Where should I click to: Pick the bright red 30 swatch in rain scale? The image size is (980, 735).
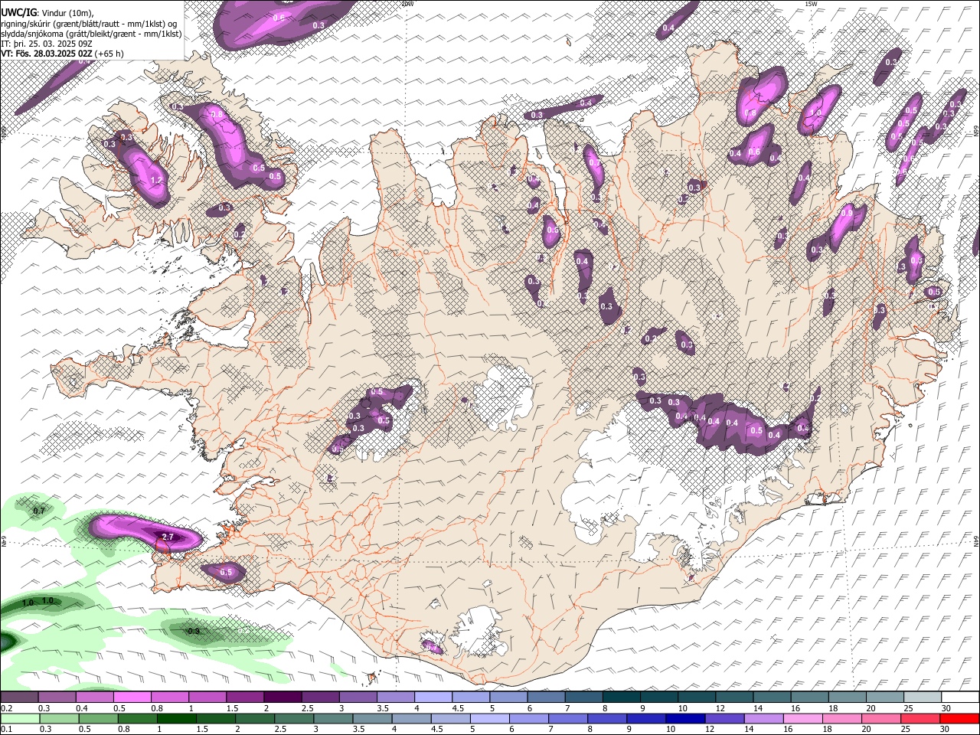(x=959, y=718)
